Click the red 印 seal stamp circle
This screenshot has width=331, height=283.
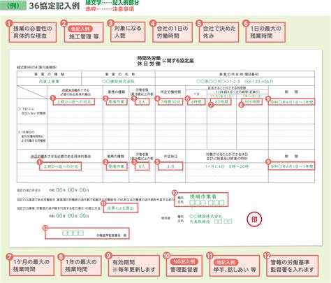tap(254, 219)
